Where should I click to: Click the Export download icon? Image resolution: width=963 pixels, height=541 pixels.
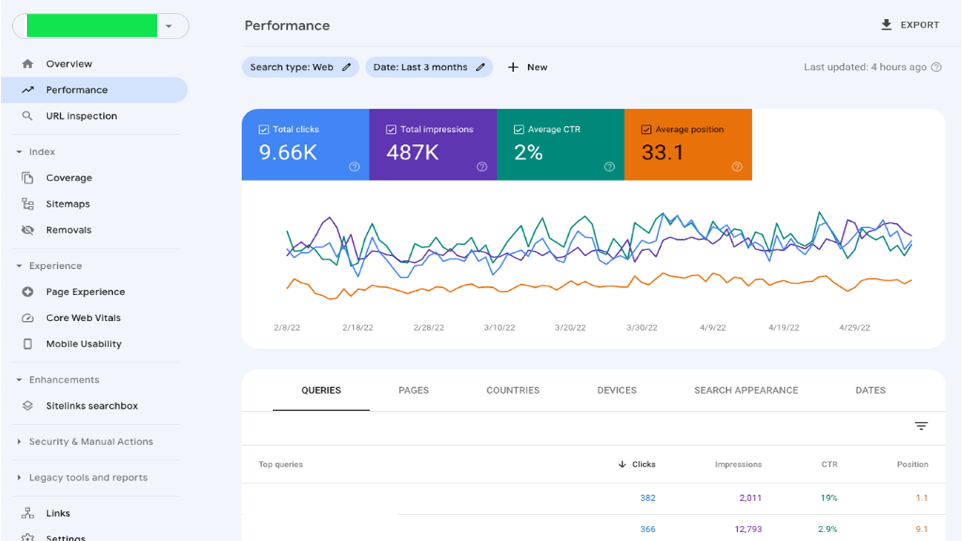[x=886, y=25]
